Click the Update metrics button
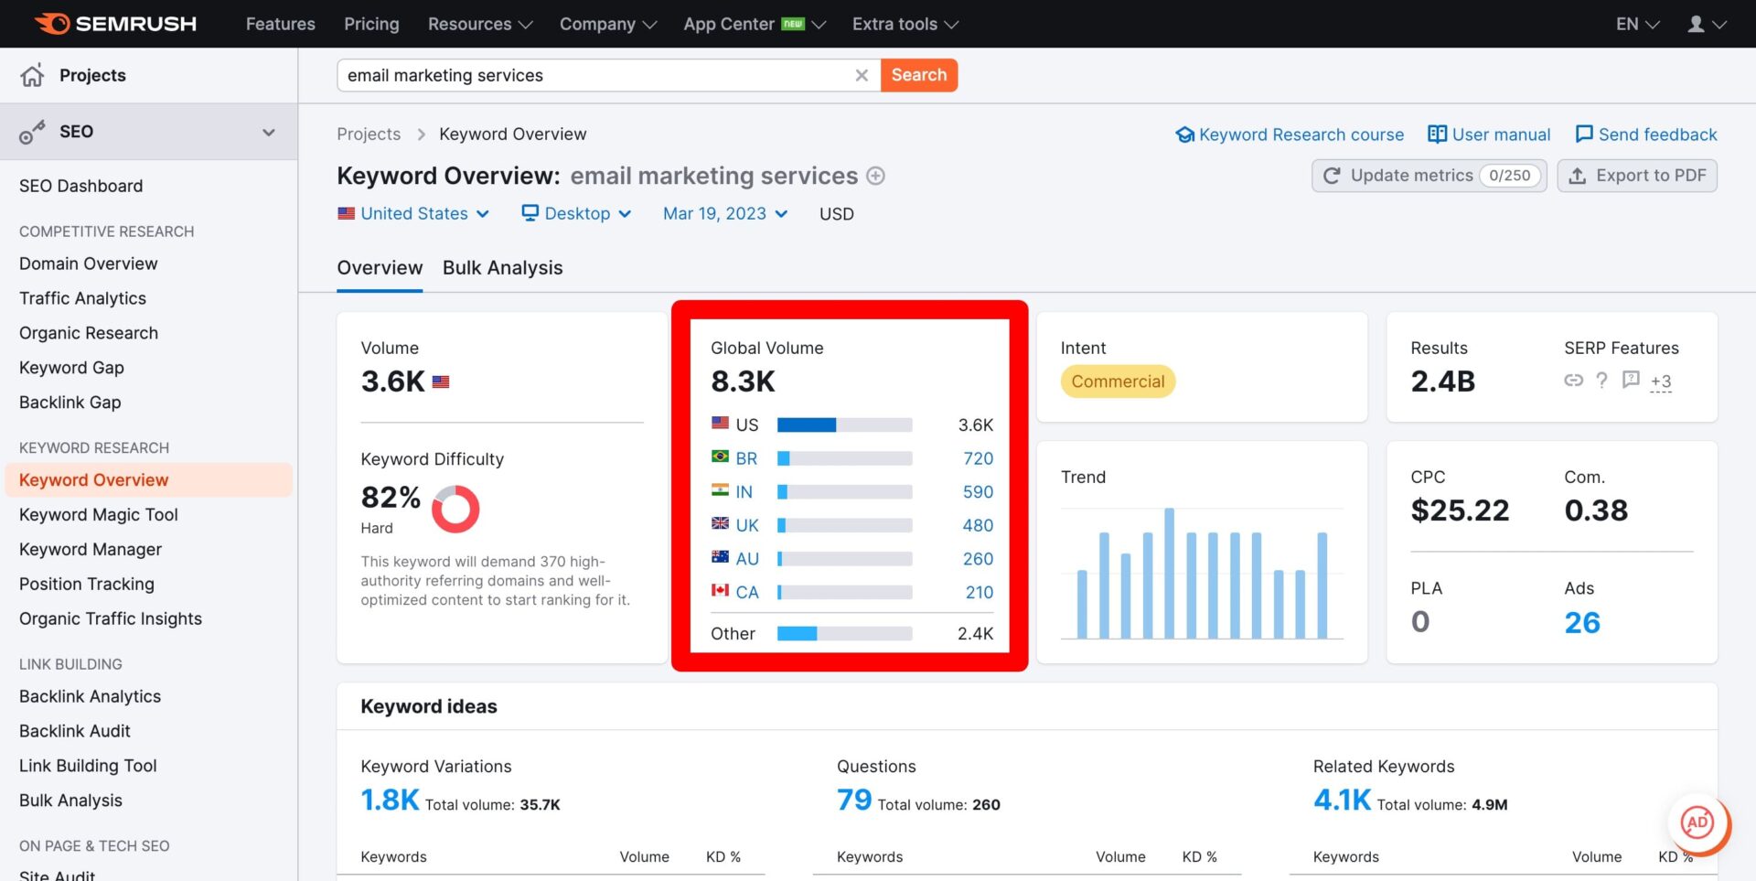Image resolution: width=1756 pixels, height=881 pixels. coord(1429,176)
